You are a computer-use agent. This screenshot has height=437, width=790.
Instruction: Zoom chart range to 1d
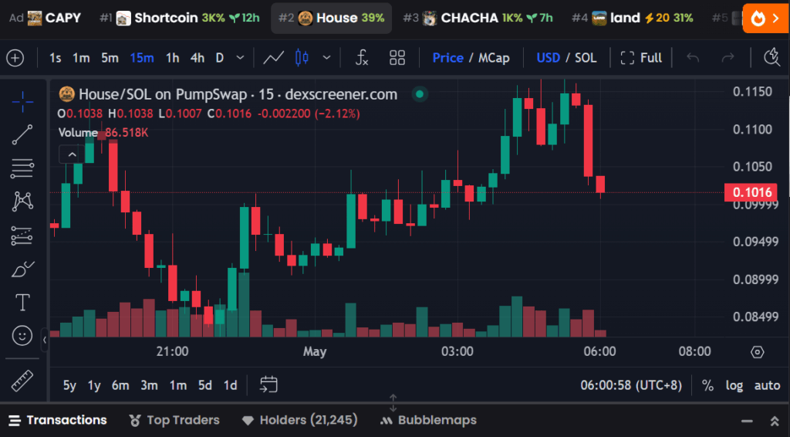[x=230, y=385]
